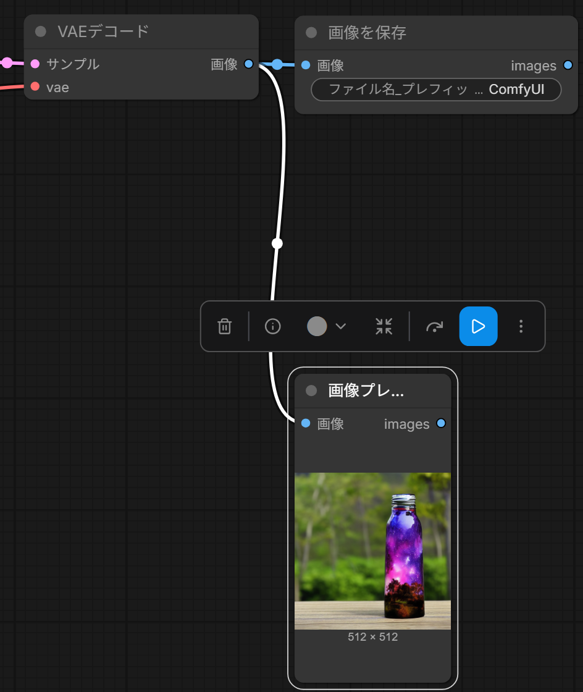Collapse the node with the inward-arrows icon
The height and width of the screenshot is (692, 583).
pyautogui.click(x=384, y=327)
